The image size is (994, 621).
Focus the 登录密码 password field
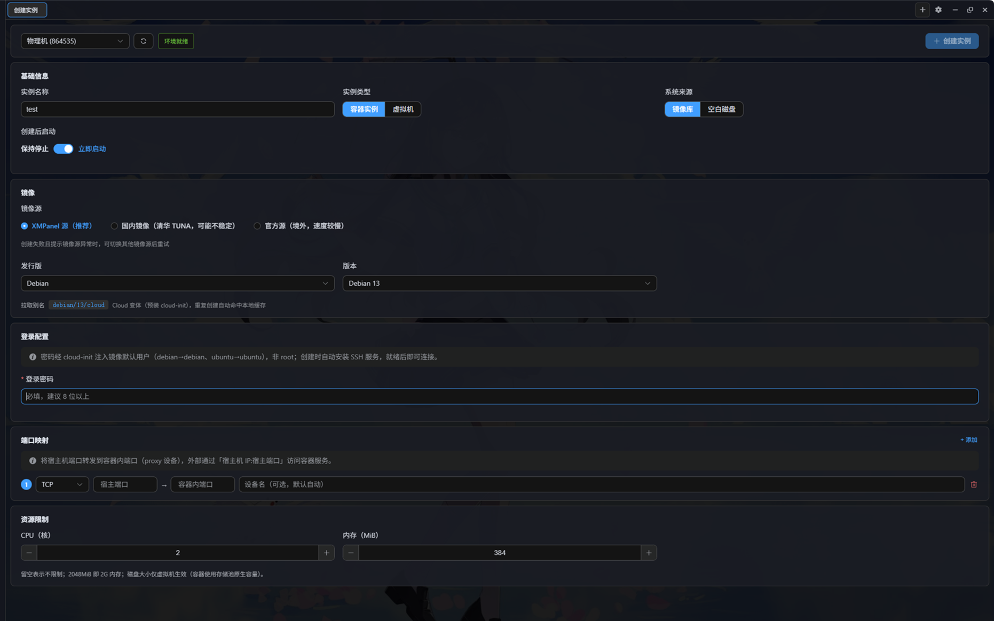(x=500, y=396)
